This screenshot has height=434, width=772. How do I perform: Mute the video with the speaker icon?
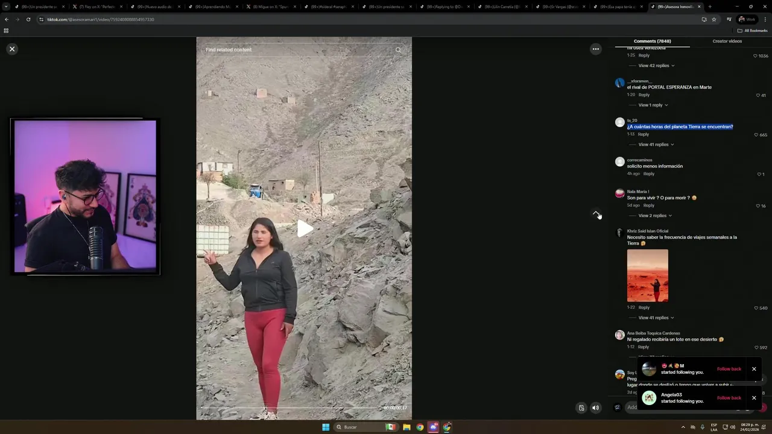tap(595, 407)
